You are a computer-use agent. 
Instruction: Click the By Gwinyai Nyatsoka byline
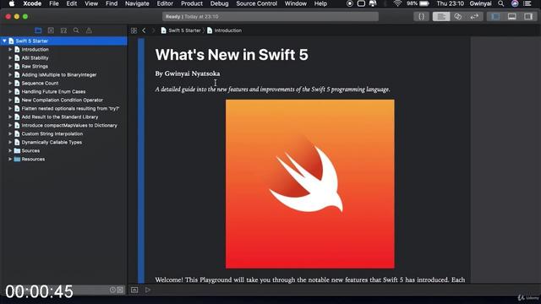188,73
